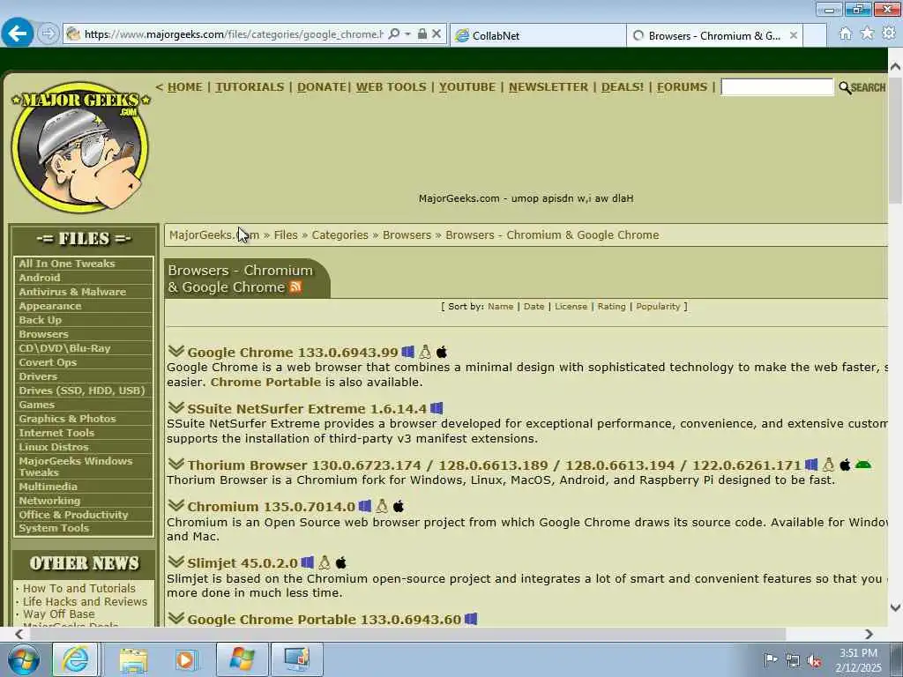
Task: Expand the SSuite NetSurfer Extreme entry chevron
Action: pyautogui.click(x=176, y=407)
